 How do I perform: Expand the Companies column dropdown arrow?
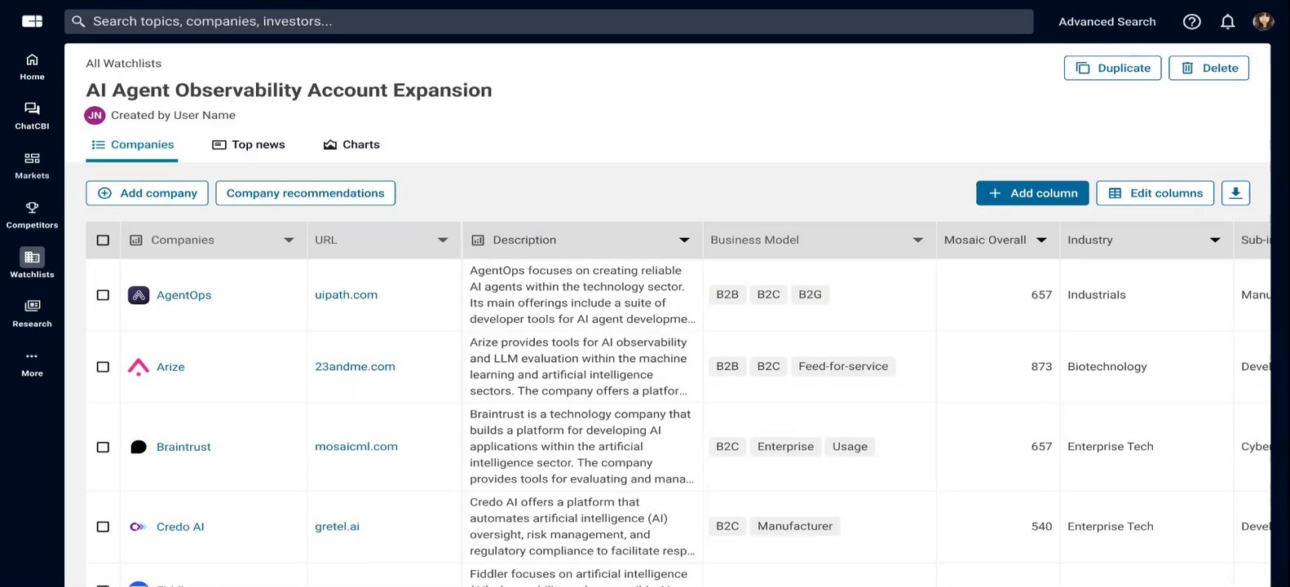[x=289, y=241]
